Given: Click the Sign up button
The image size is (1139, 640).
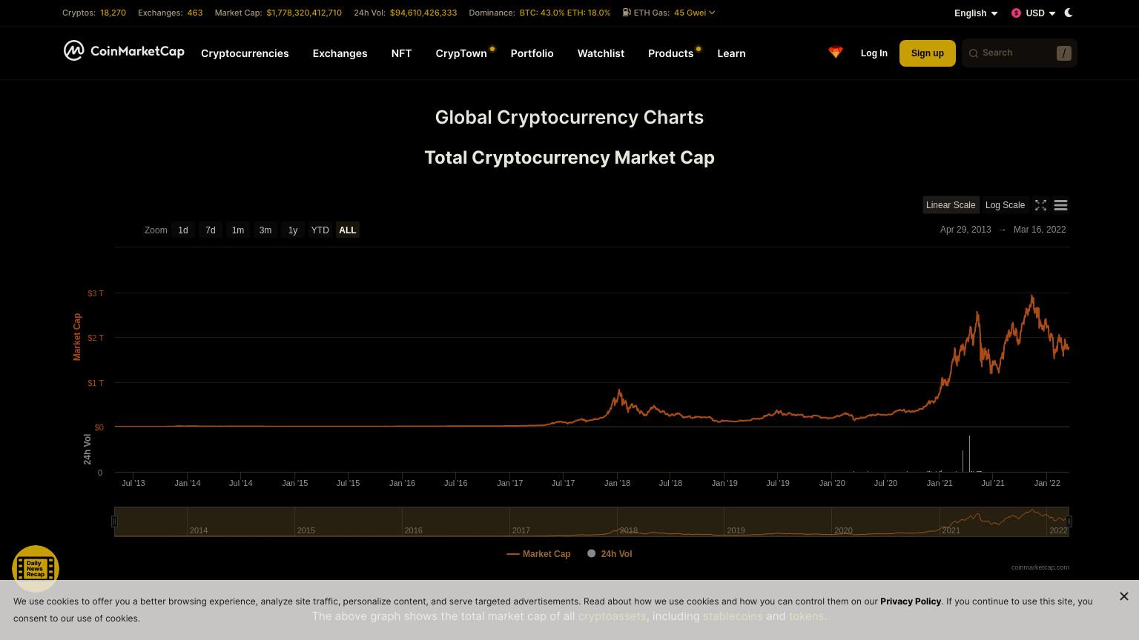Looking at the screenshot, I should pyautogui.click(x=927, y=53).
